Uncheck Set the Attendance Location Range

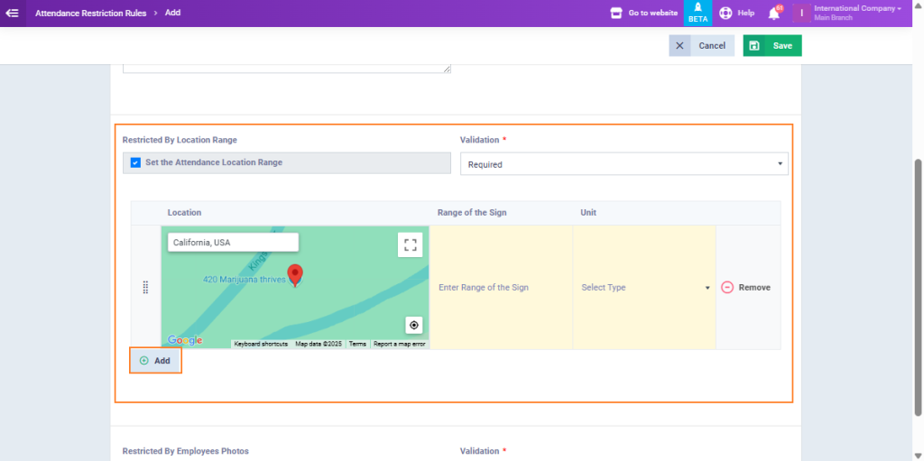point(135,162)
